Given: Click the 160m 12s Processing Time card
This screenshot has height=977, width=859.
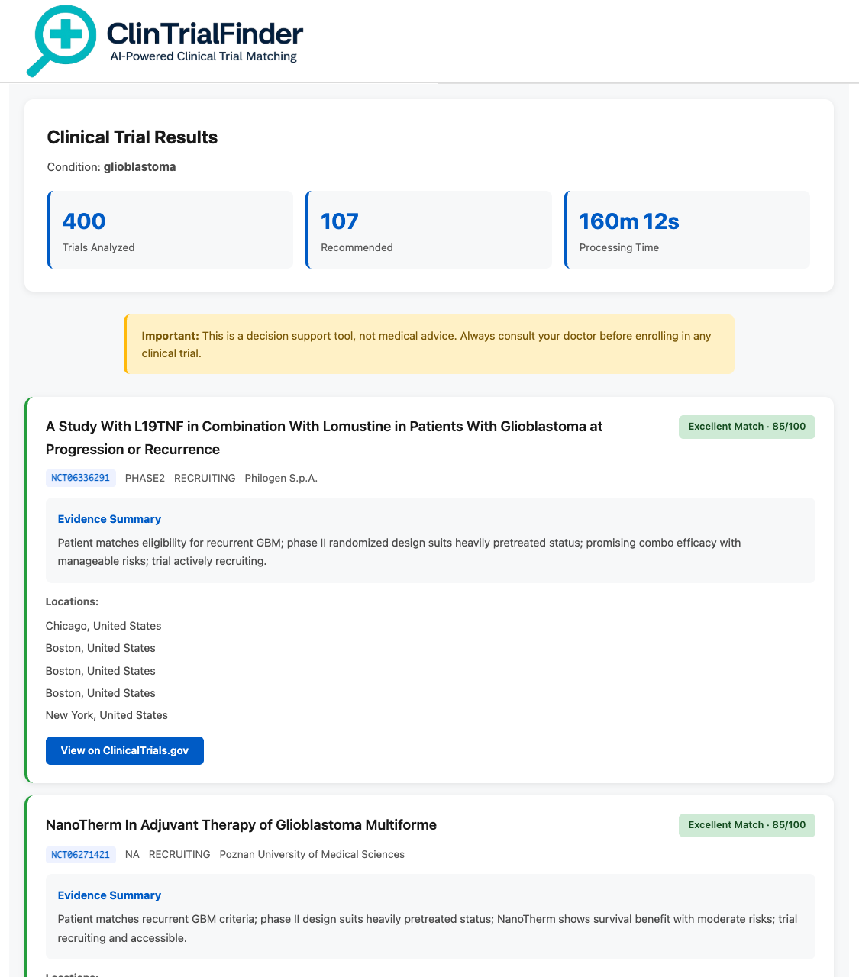Looking at the screenshot, I should point(687,230).
